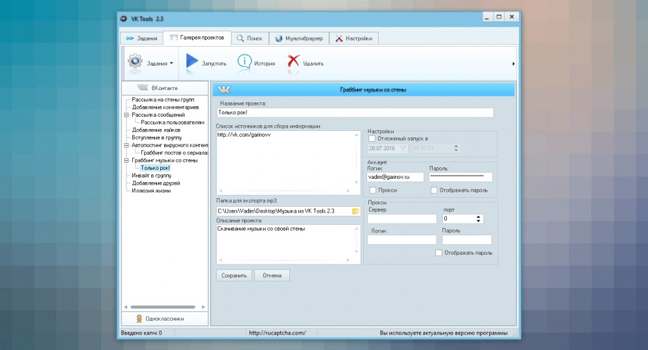
Task: Open Одноклассники section button
Action: coord(165,319)
